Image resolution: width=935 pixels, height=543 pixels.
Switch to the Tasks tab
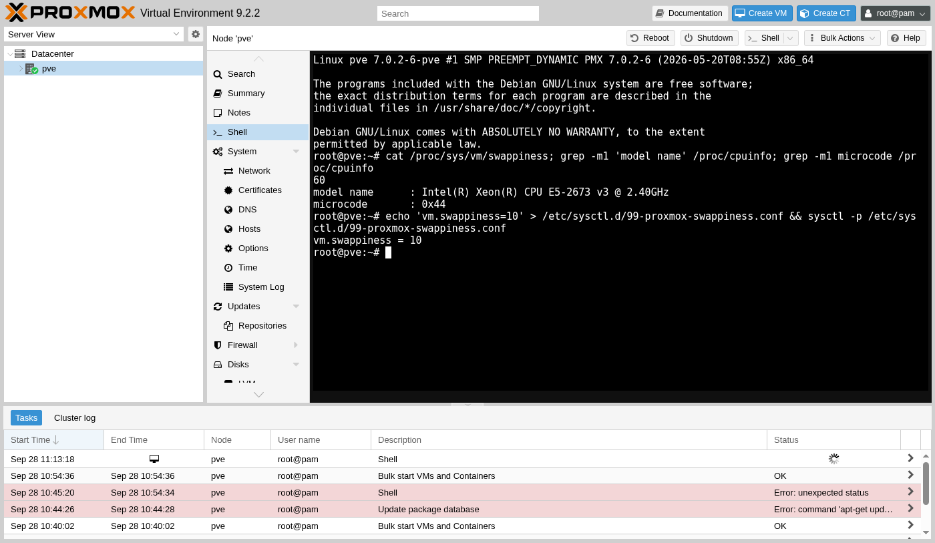pos(26,418)
